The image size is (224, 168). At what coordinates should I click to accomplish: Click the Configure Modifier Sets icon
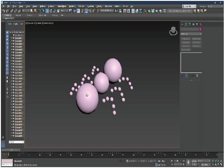(x=197, y=76)
